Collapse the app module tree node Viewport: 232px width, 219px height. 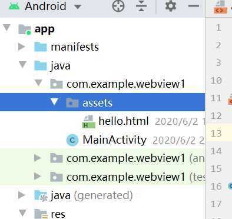click(7, 28)
